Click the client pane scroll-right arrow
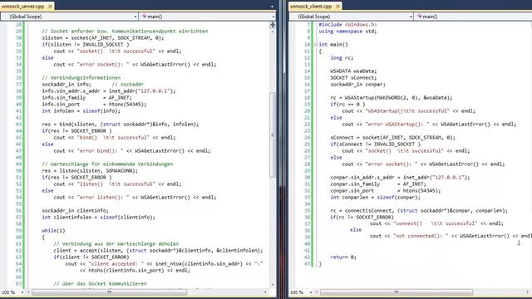 click(x=528, y=292)
